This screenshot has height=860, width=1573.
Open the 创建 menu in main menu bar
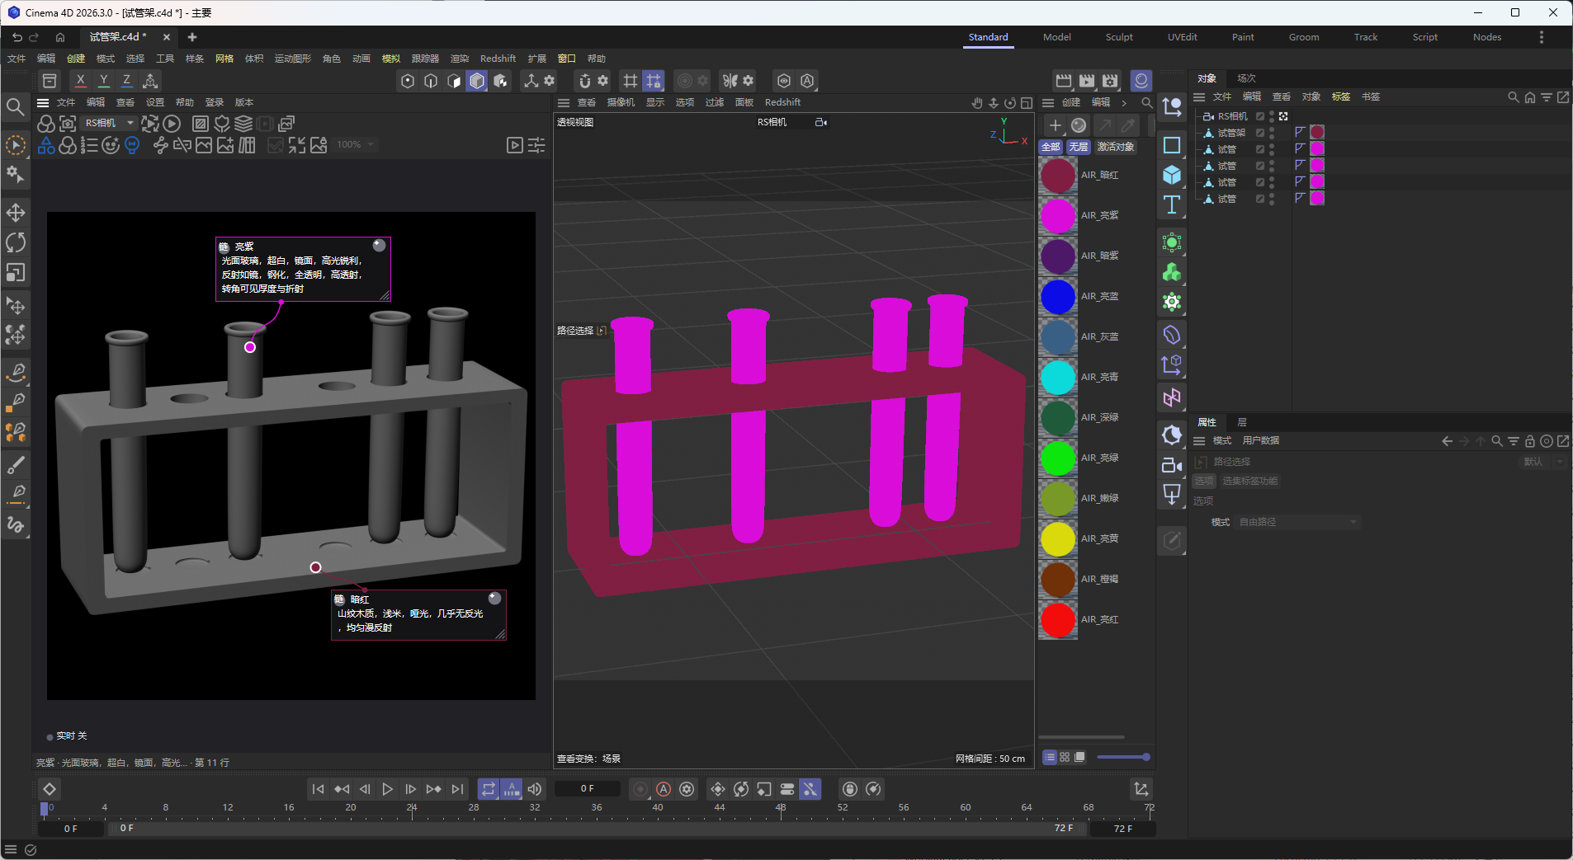(x=76, y=59)
